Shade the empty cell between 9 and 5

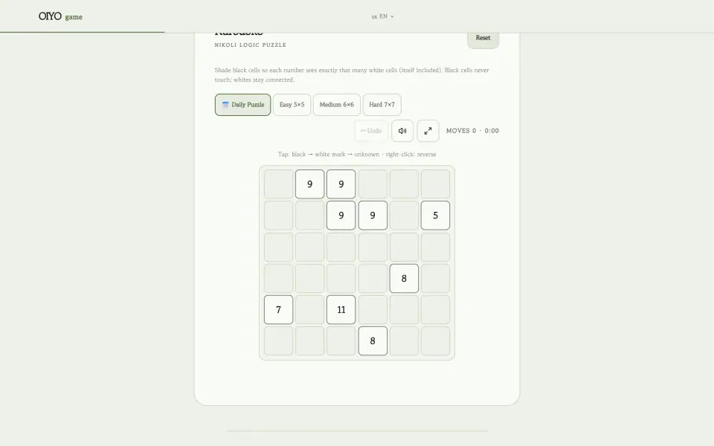404,216
